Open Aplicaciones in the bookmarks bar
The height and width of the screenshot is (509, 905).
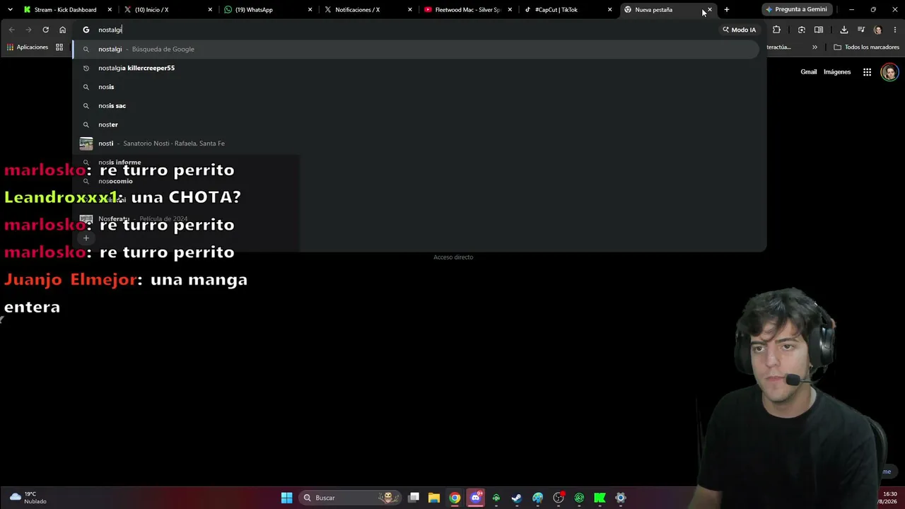(28, 47)
